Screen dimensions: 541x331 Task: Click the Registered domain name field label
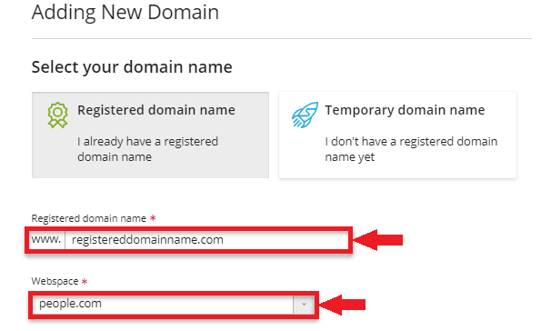pyautogui.click(x=89, y=218)
